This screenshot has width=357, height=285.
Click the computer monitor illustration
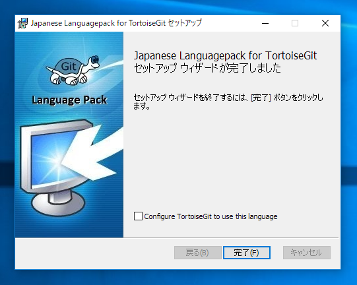click(56, 168)
